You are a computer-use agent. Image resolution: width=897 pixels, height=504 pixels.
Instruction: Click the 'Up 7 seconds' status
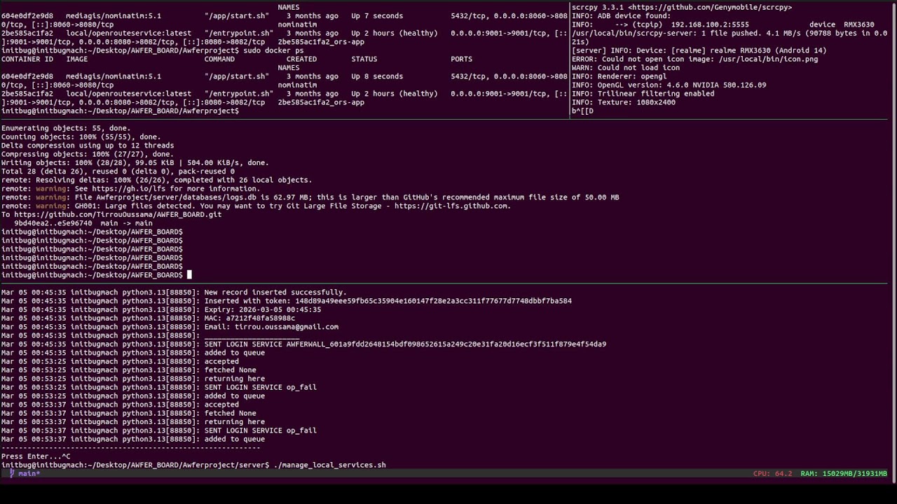pyautogui.click(x=377, y=15)
